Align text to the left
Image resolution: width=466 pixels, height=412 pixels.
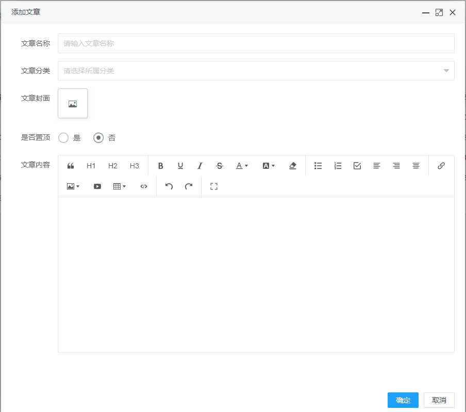coord(376,166)
